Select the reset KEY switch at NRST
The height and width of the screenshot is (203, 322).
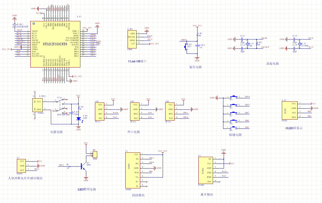186,47
